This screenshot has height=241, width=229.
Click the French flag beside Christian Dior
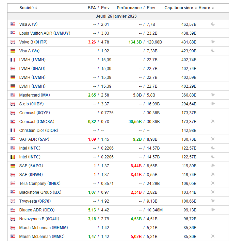pyautogui.click(x=13, y=130)
